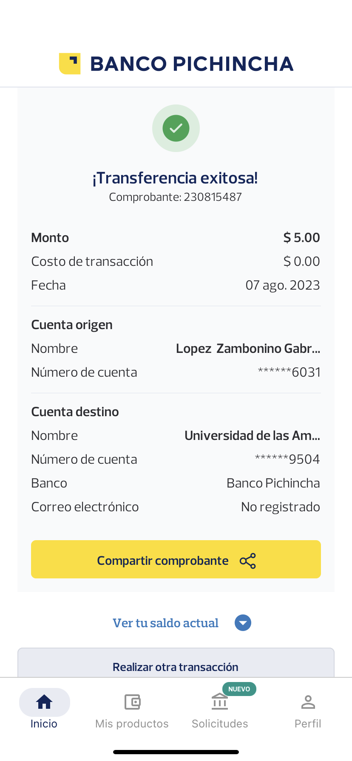The image size is (352, 761).
Task: Open the Ver tu saldo actual link
Action: coord(165,623)
